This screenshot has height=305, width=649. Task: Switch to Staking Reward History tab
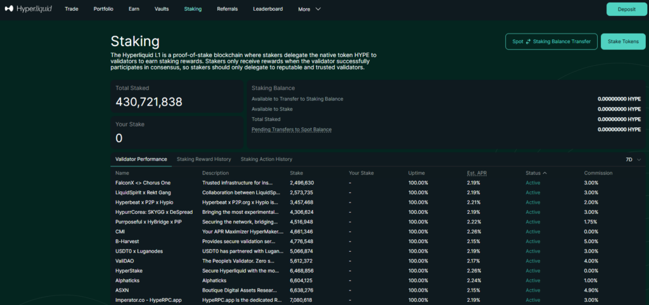pyautogui.click(x=203, y=159)
